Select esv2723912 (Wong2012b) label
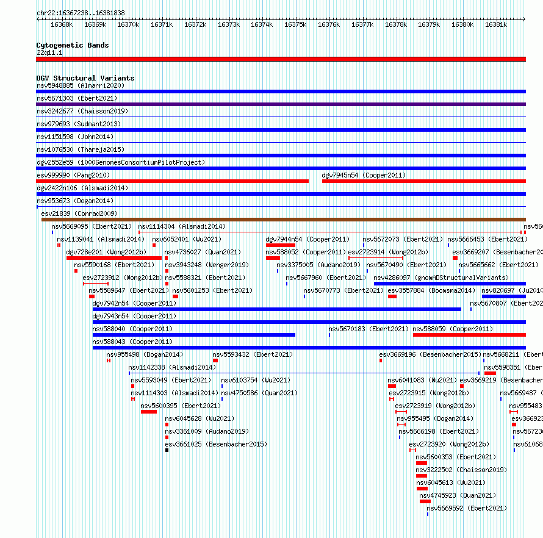Image resolution: width=543 pixels, height=538 pixels. pos(123,278)
